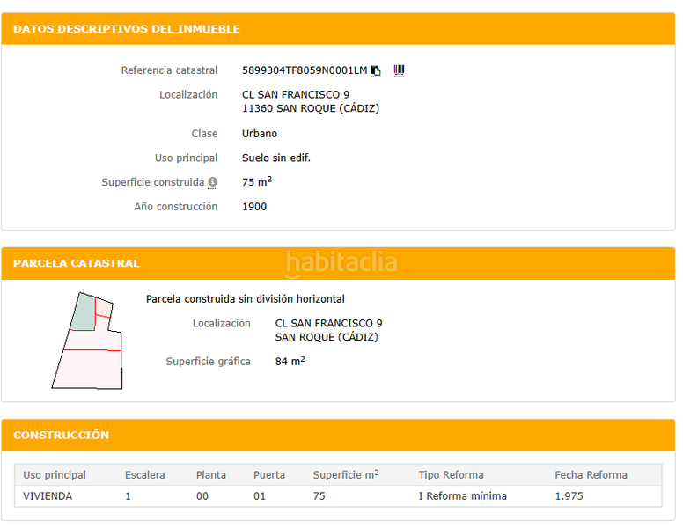Image resolution: width=683 pixels, height=528 pixels.
Task: Click the 1.975 reform date cell
Action: tap(569, 496)
